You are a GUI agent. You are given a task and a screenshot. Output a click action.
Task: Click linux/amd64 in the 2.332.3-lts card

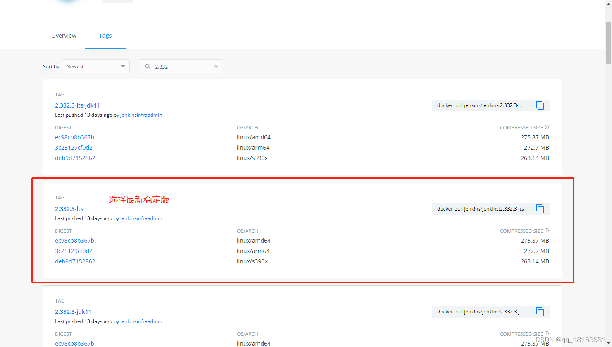pos(254,241)
